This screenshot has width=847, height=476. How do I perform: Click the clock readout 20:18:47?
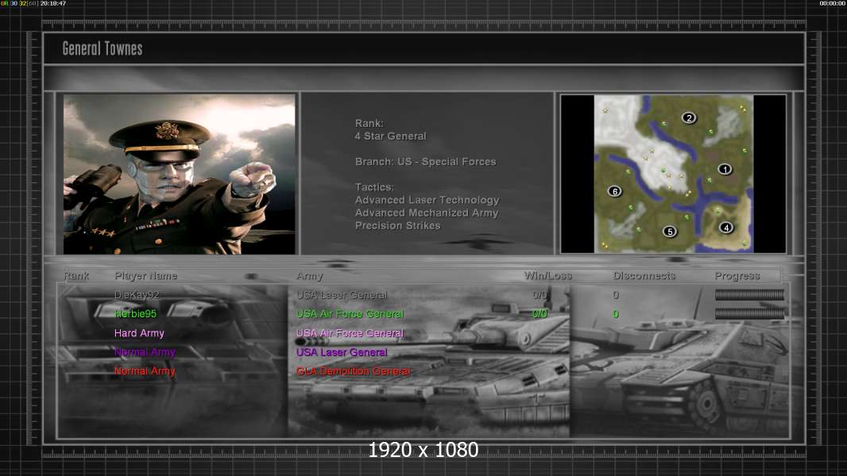click(x=53, y=3)
